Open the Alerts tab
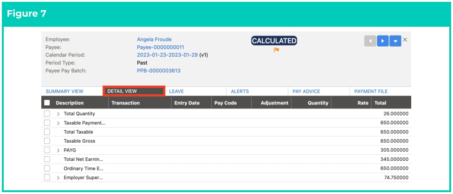 pos(240,91)
